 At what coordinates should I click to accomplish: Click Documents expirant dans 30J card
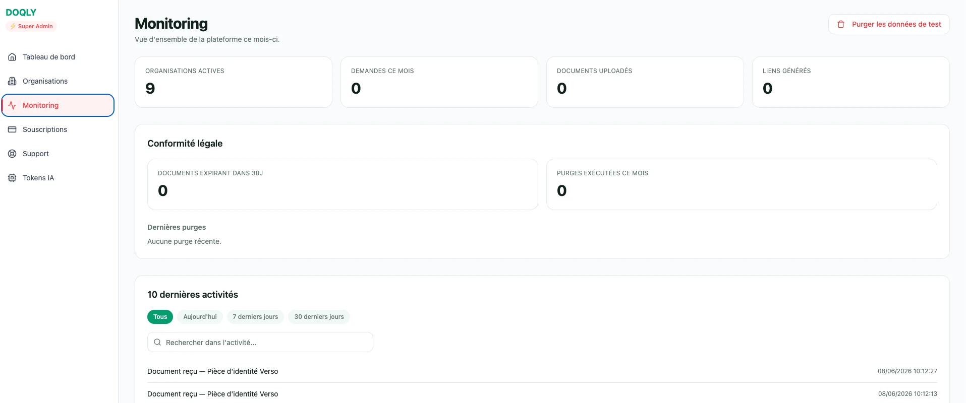pos(343,184)
